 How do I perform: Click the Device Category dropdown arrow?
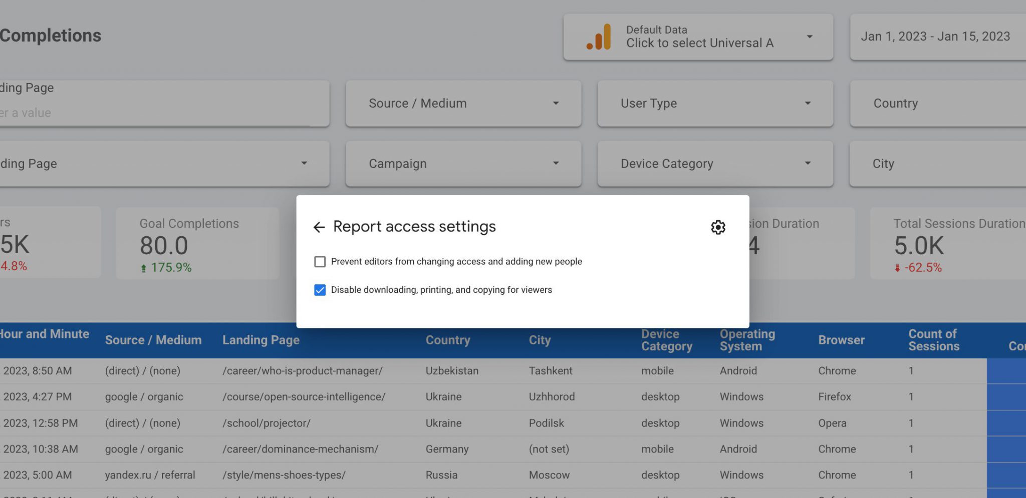(808, 163)
